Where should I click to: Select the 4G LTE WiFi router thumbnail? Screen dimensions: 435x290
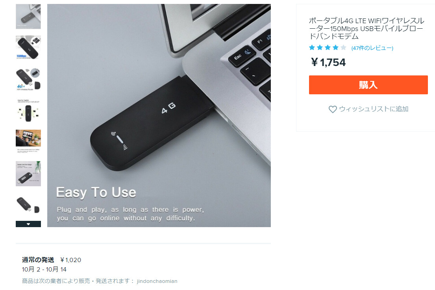(x=28, y=79)
